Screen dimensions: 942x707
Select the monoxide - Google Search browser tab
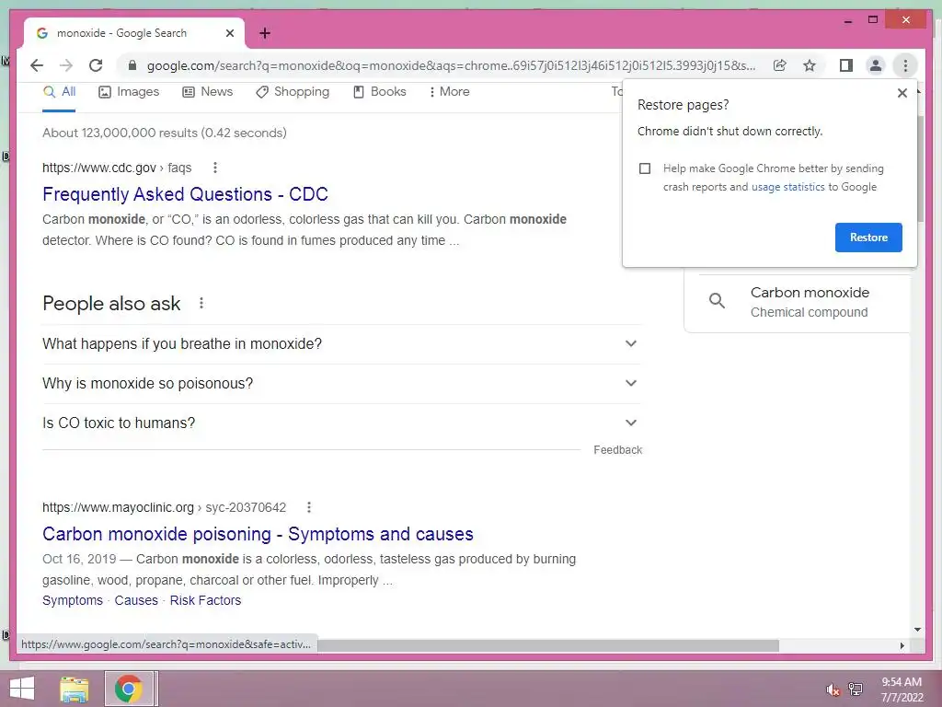tap(134, 33)
